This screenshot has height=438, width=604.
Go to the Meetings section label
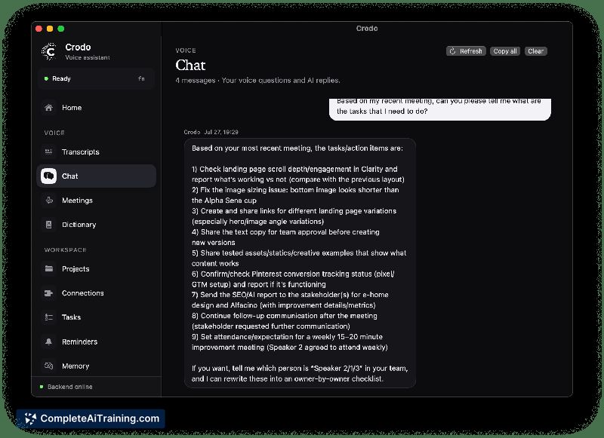click(77, 201)
